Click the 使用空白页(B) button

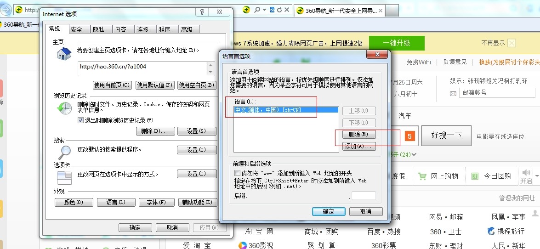[x=197, y=85]
